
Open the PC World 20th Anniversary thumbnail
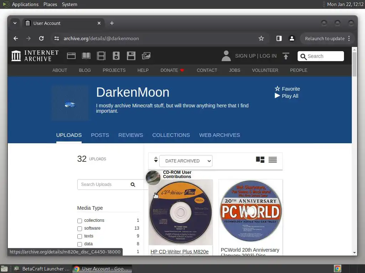click(x=251, y=211)
